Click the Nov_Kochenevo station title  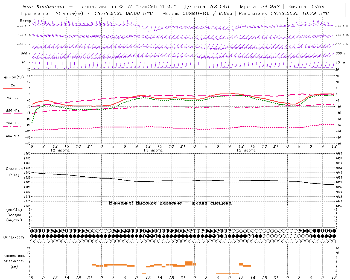point(44,7)
